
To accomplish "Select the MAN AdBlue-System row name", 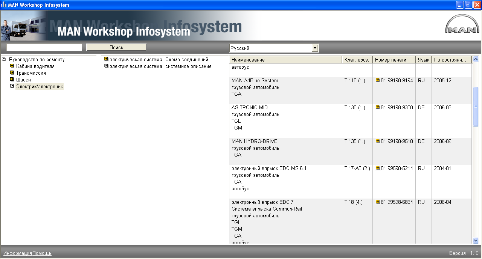I will coord(255,80).
